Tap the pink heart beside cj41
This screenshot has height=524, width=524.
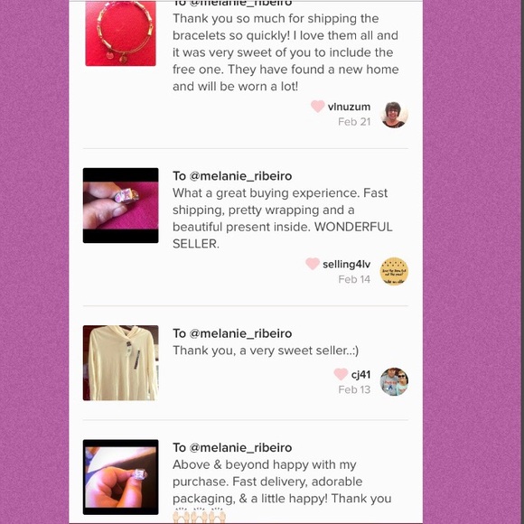(341, 374)
